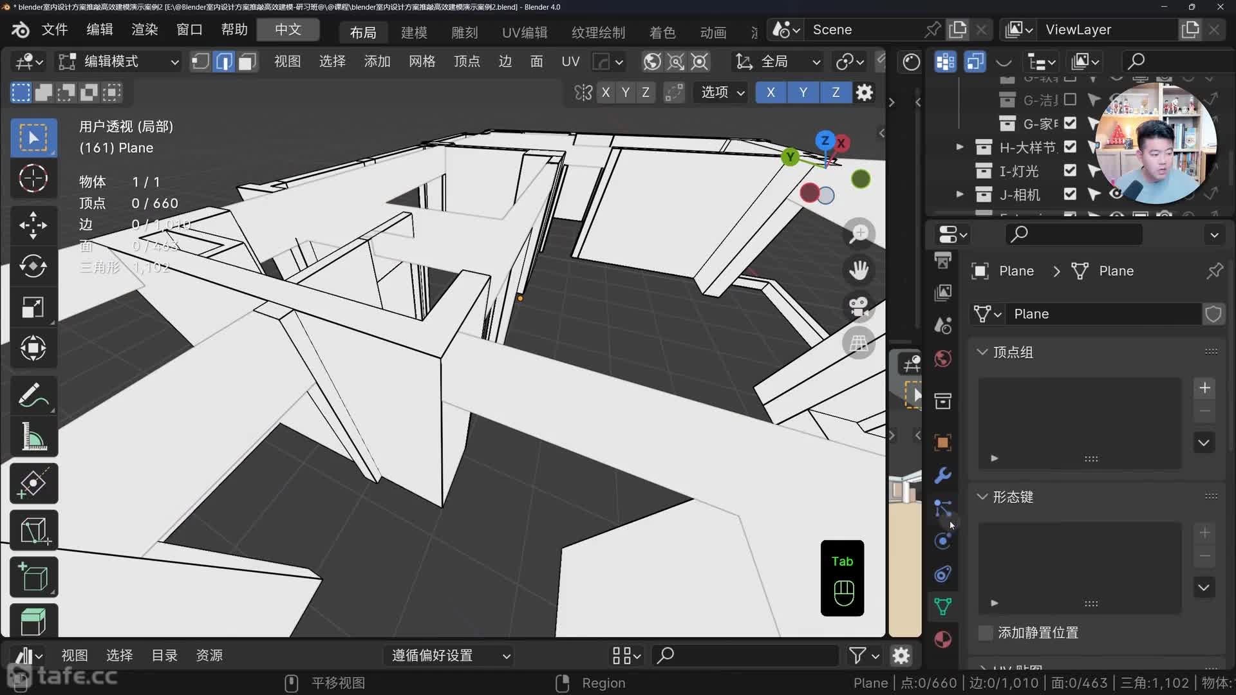Select the Annotate pencil tool
The height and width of the screenshot is (695, 1236).
coord(33,395)
